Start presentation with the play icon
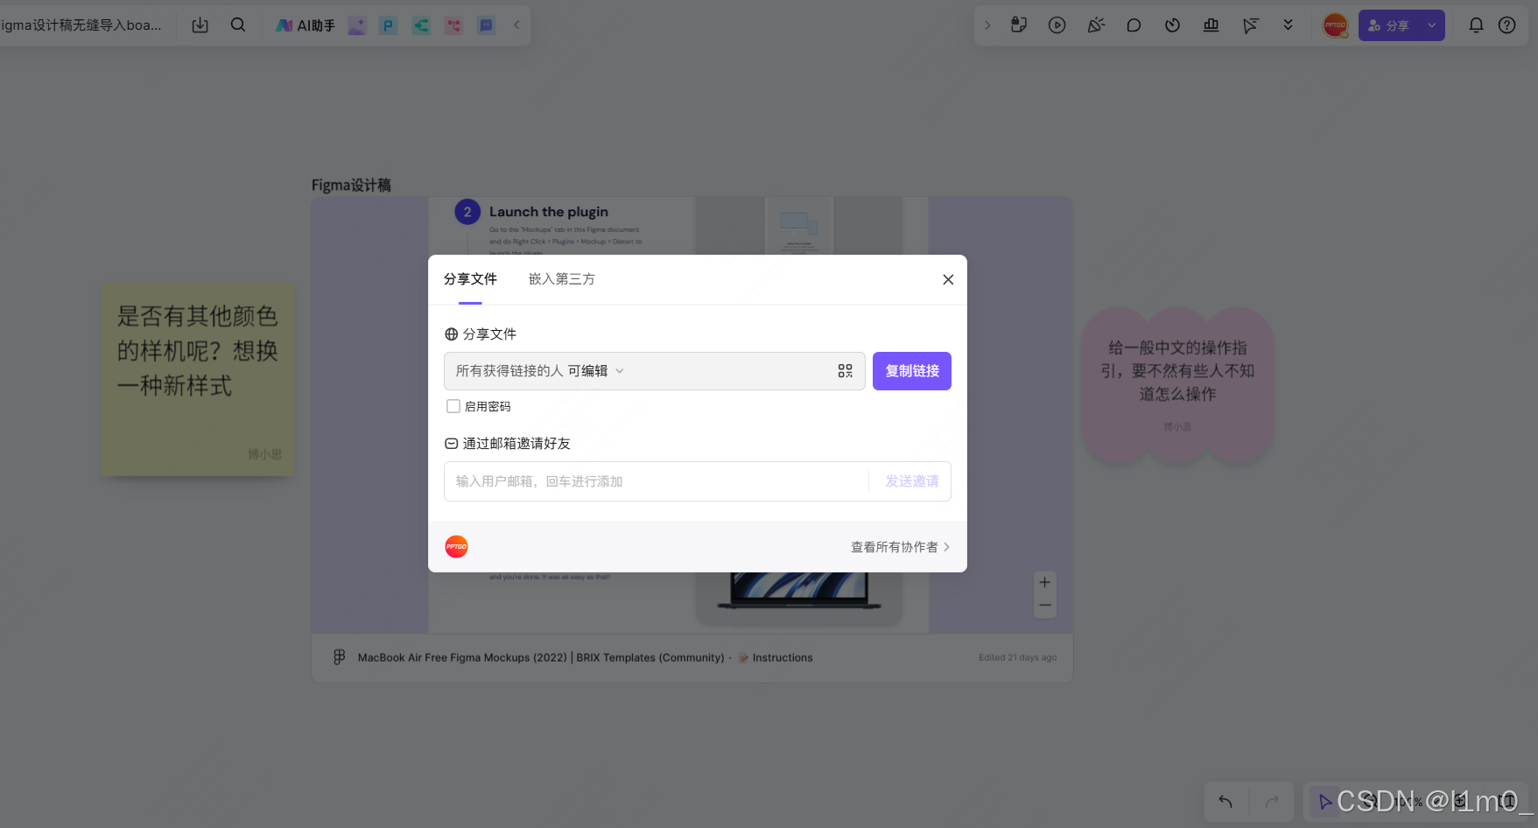 tap(1057, 25)
